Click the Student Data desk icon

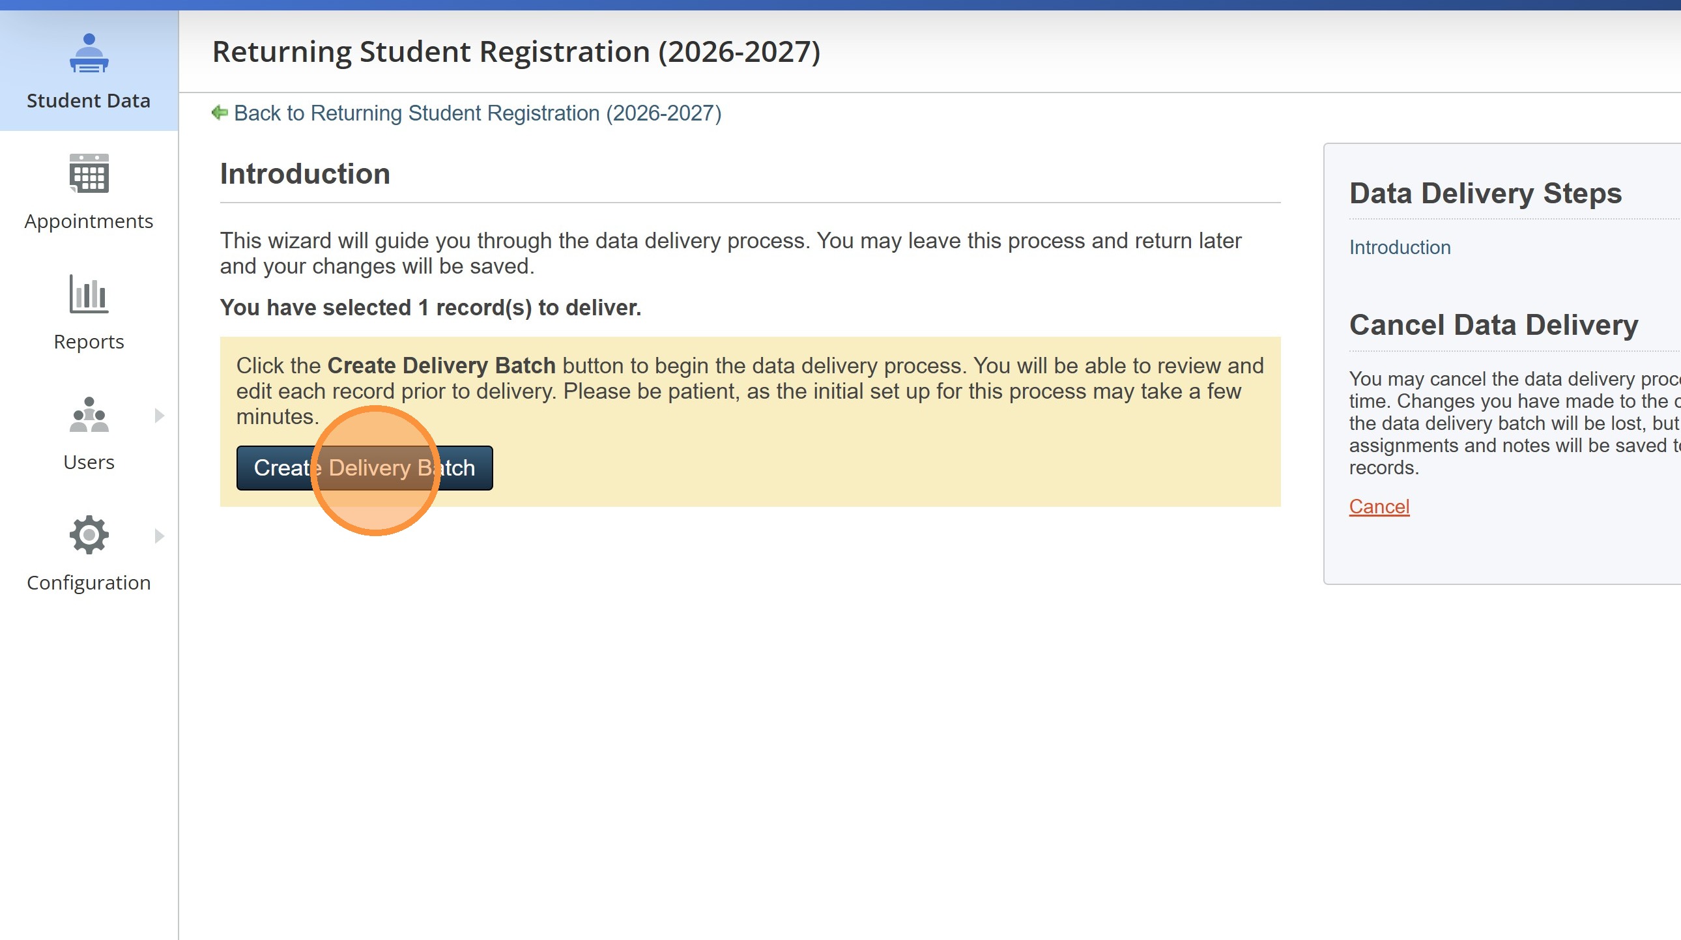click(x=89, y=53)
